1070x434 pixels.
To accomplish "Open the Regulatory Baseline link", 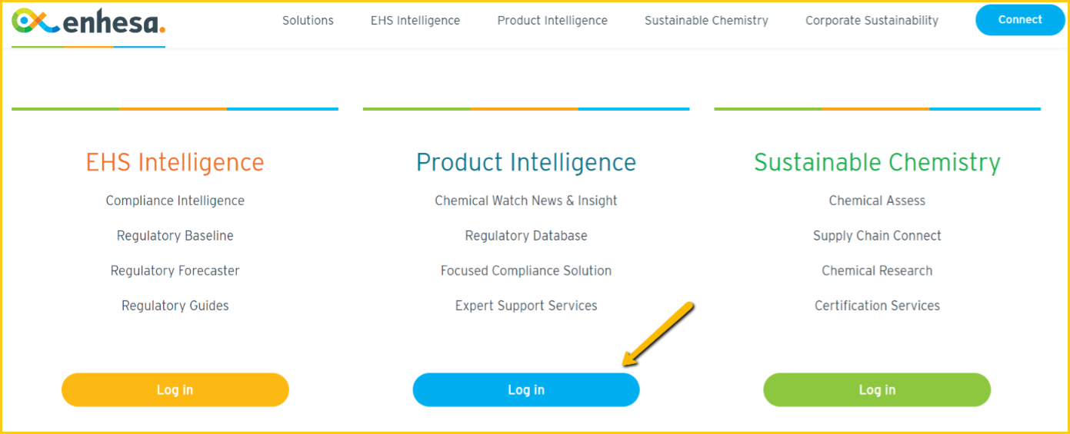I will [x=175, y=236].
